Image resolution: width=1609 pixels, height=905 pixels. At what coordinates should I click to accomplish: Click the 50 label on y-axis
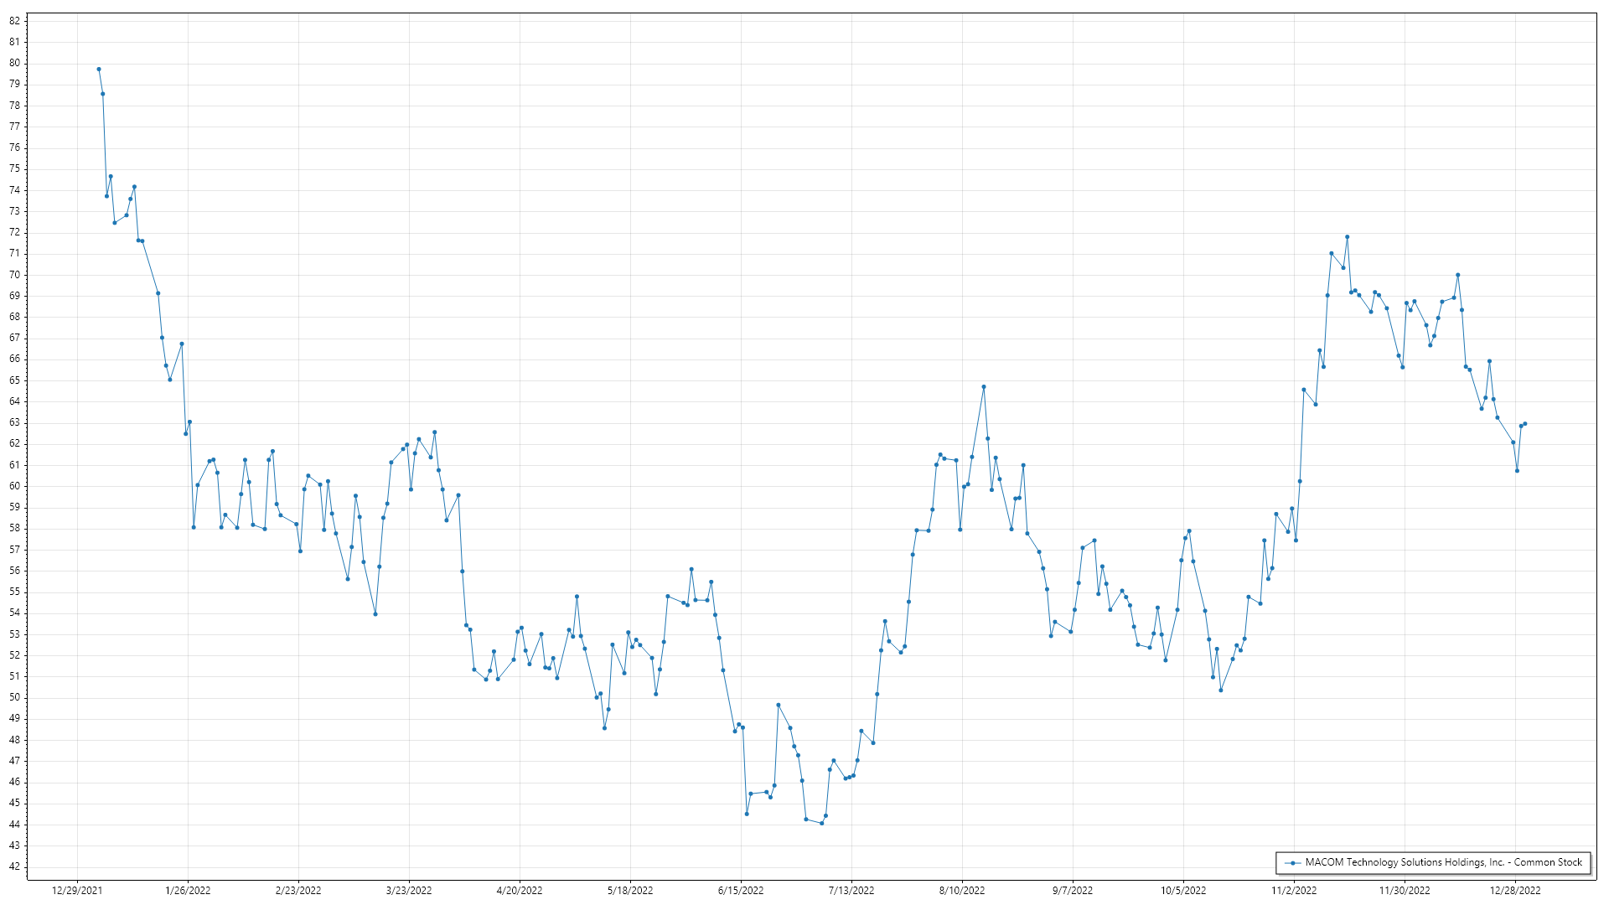(15, 698)
